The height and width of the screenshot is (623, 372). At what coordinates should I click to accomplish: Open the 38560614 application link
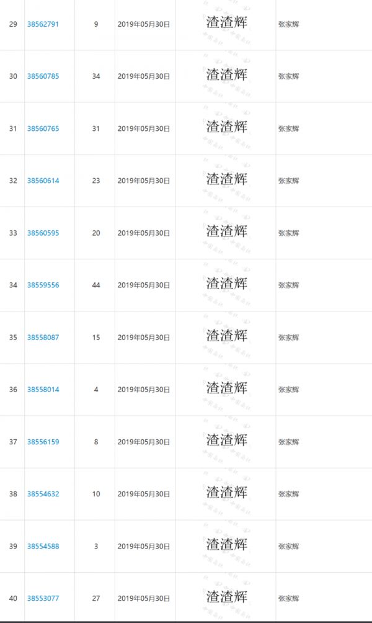click(x=43, y=181)
